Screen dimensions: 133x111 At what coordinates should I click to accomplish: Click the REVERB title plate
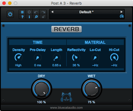66,29
